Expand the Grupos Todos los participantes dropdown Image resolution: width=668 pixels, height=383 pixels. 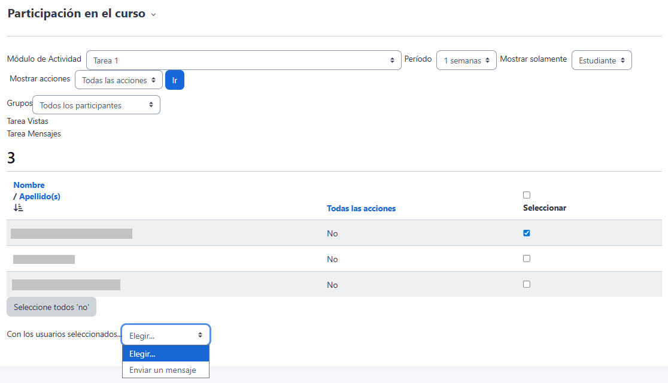pos(96,105)
